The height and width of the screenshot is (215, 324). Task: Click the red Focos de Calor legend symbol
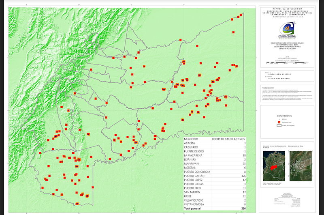tap(279, 122)
